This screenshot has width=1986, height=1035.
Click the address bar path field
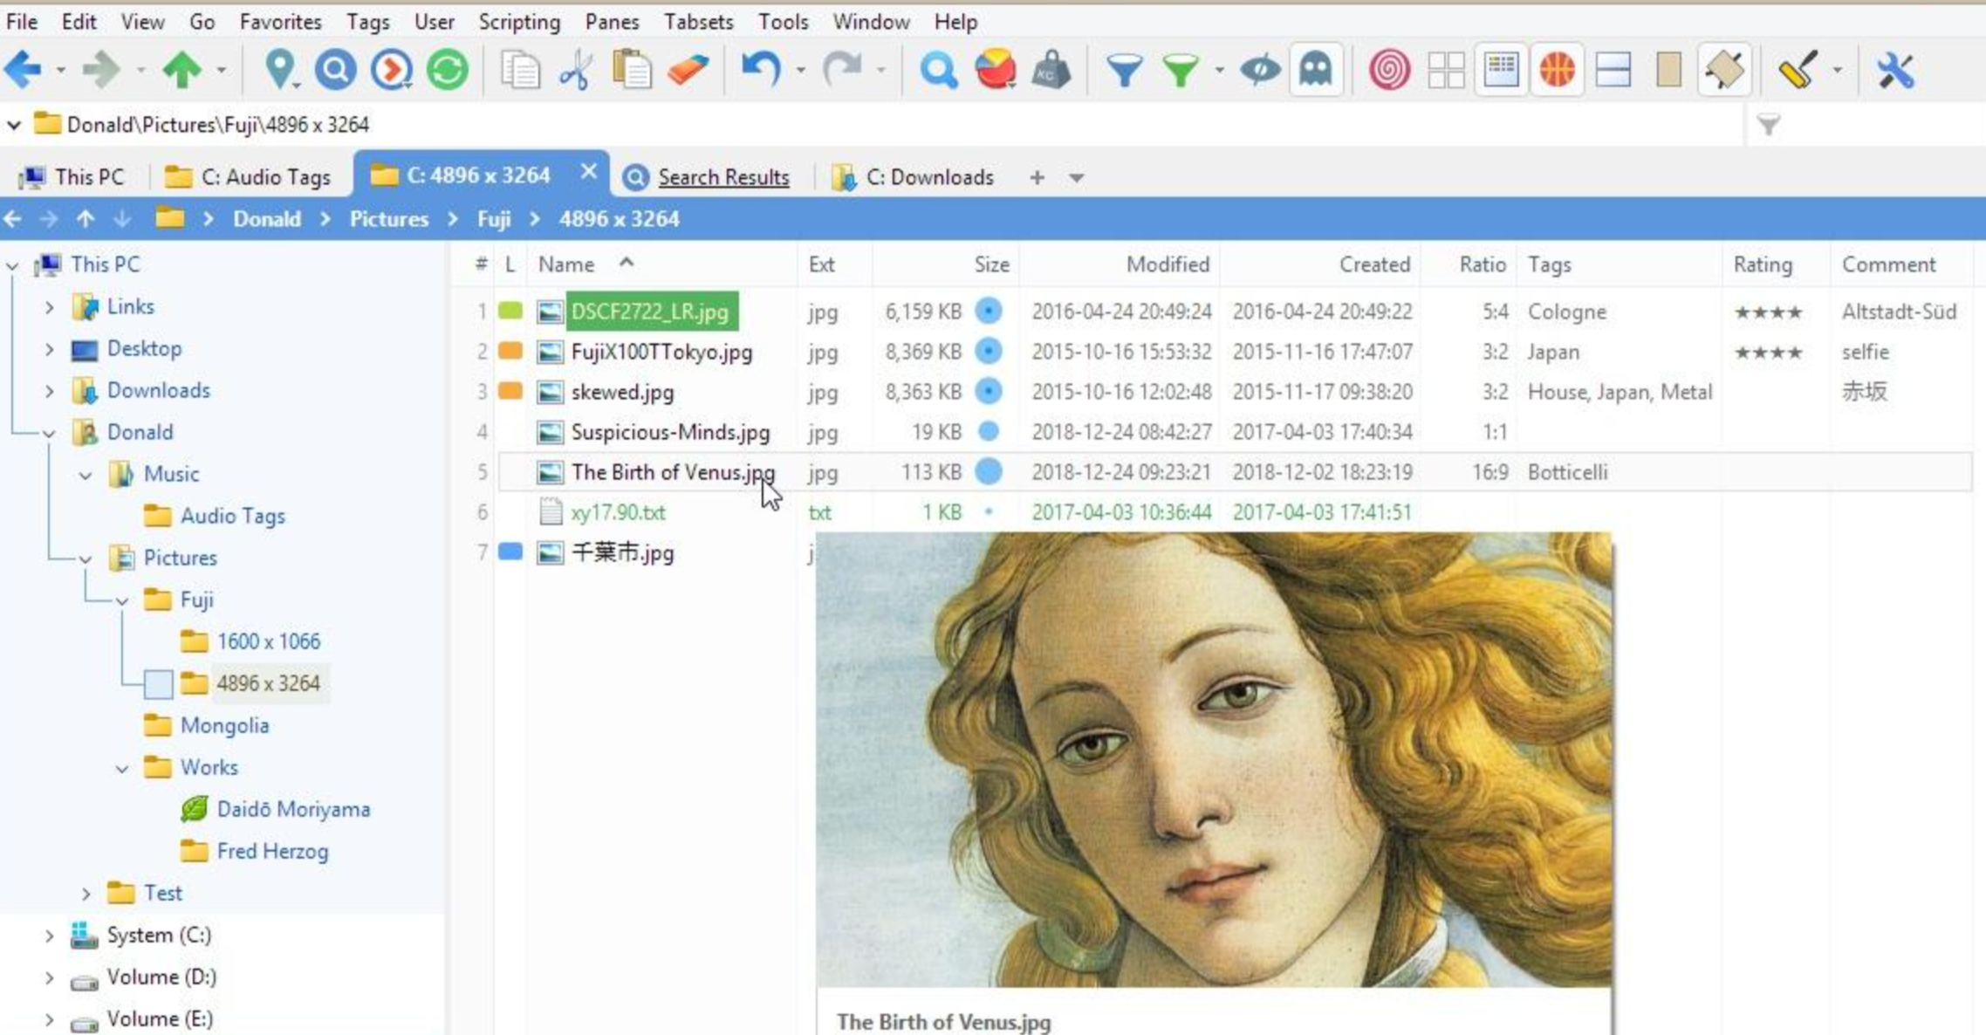click(x=873, y=125)
